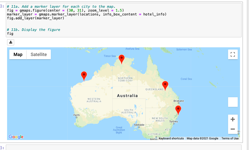249x150 pixels.
Task: Switch to the Map view tab
Action: tap(18, 54)
